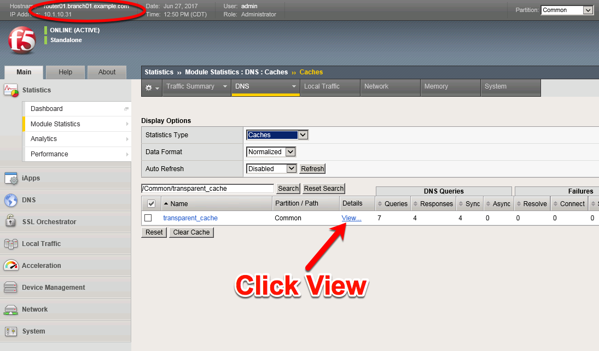Sort by Connect column arrows

tap(555, 204)
